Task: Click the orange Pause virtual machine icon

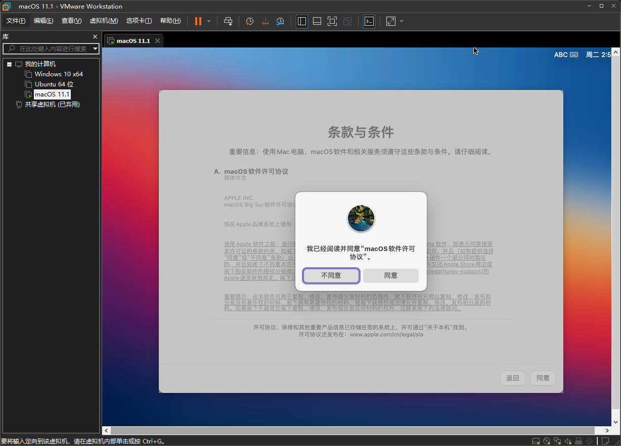Action: (x=198, y=21)
